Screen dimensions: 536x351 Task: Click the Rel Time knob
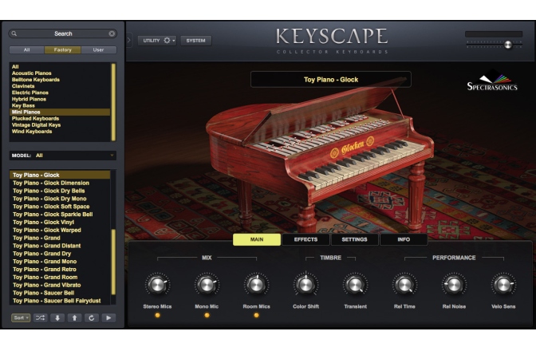click(404, 284)
